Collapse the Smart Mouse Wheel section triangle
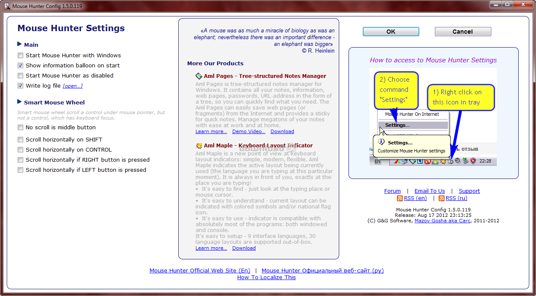 pyautogui.click(x=19, y=102)
